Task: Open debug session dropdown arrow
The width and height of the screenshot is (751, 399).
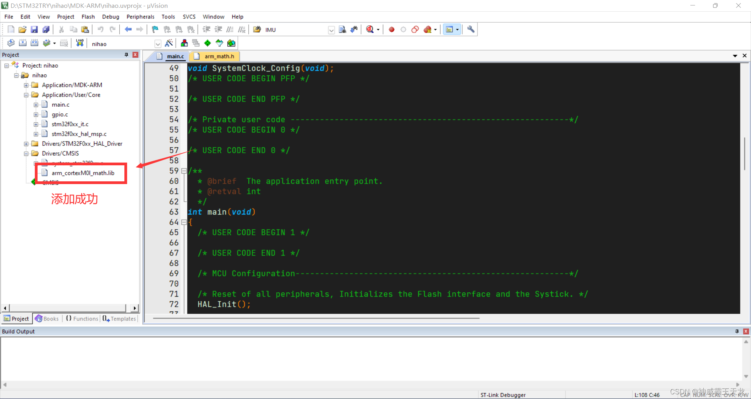Action: point(378,30)
